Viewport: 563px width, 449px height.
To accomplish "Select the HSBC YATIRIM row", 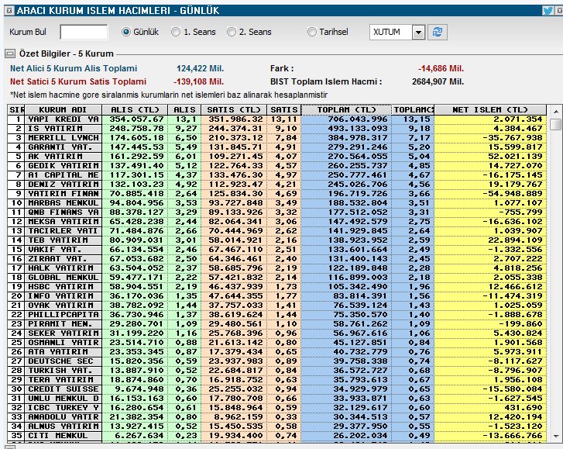I will (x=276, y=287).
